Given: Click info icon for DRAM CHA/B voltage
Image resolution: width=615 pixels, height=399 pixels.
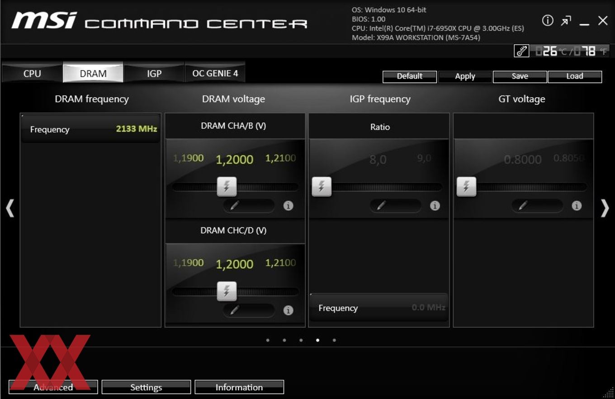Looking at the screenshot, I should pyautogui.click(x=288, y=206).
